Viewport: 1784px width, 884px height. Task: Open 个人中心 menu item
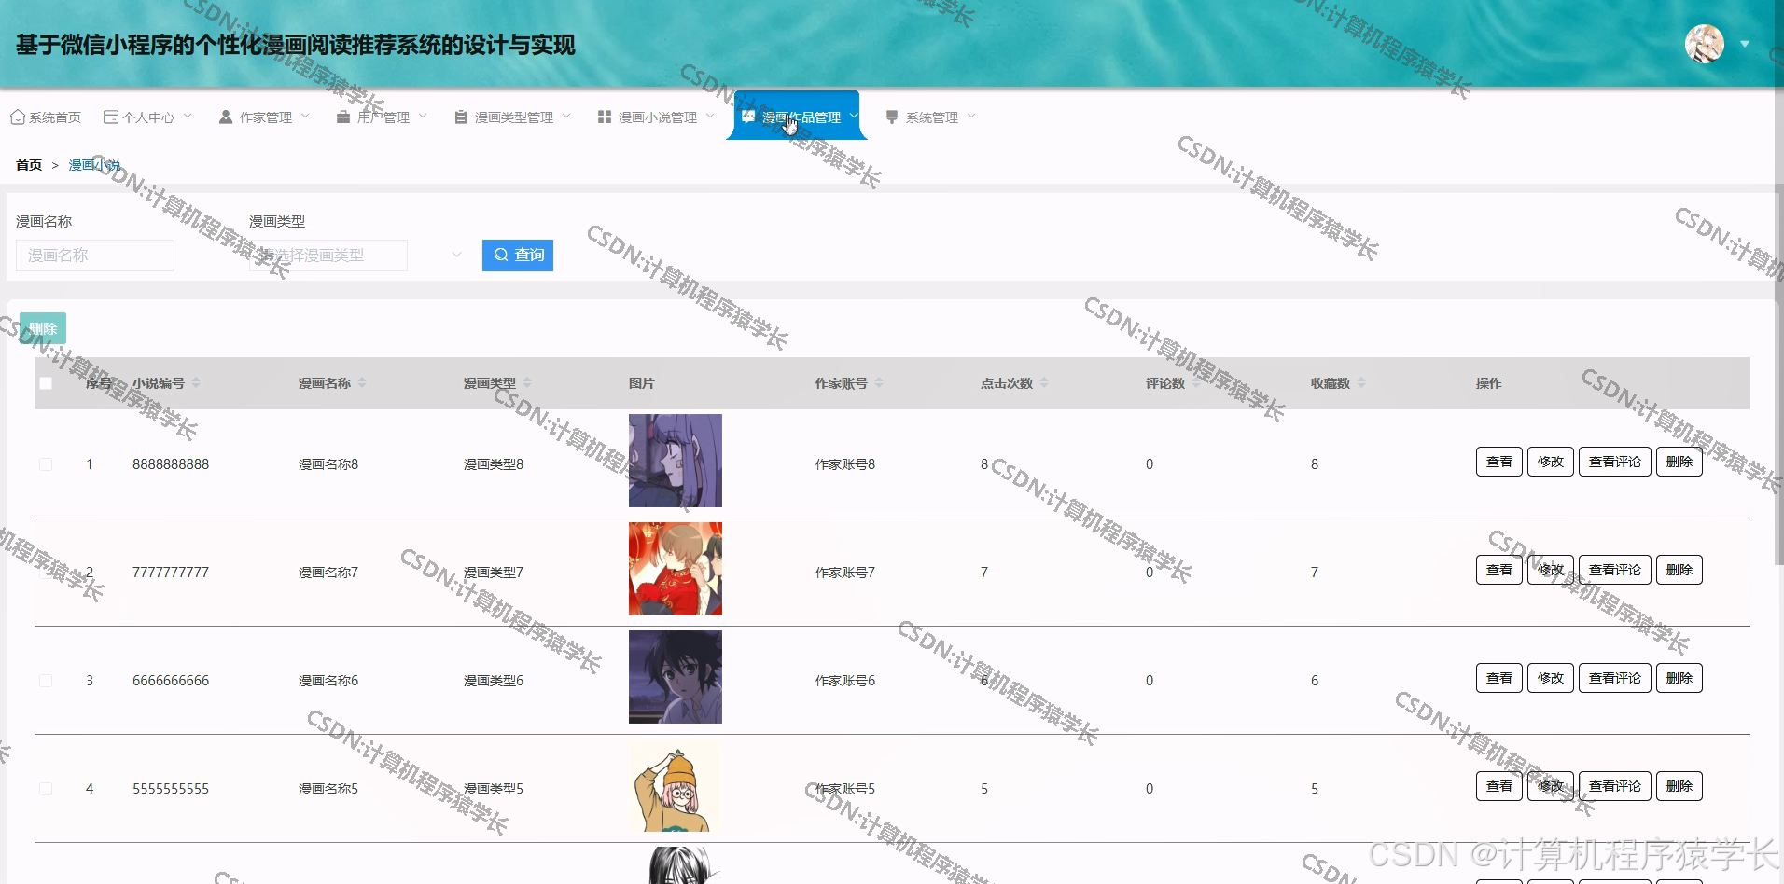pos(148,117)
